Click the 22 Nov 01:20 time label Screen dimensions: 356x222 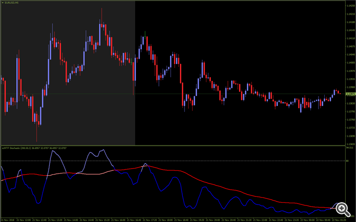pos(339,220)
